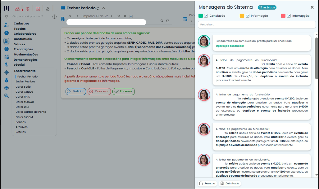Select the person with gear sidebar icon
This screenshot has width=319, height=189.
pyautogui.click(x=7, y=25)
